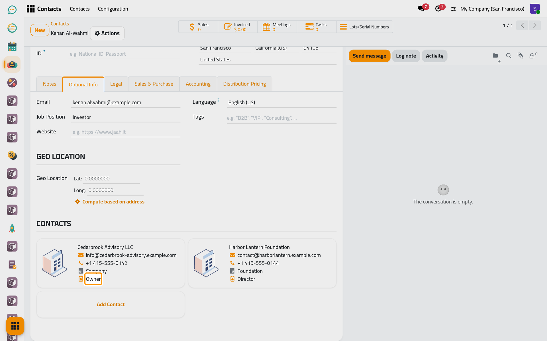Open activities clock icon with badge 2
This screenshot has width=547, height=341.
[x=440, y=8]
